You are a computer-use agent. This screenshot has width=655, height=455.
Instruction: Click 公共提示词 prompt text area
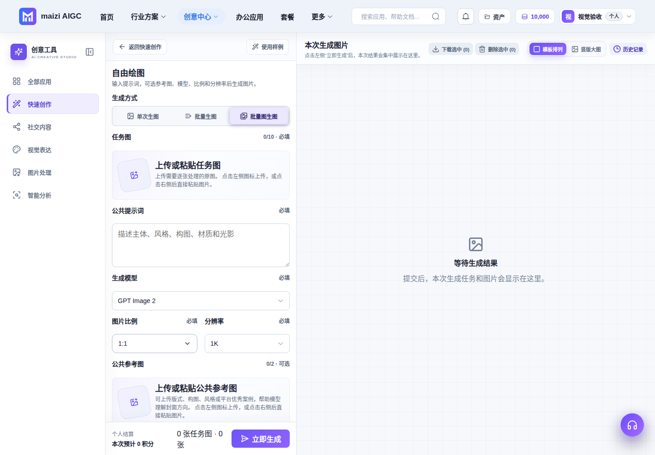[201, 245]
